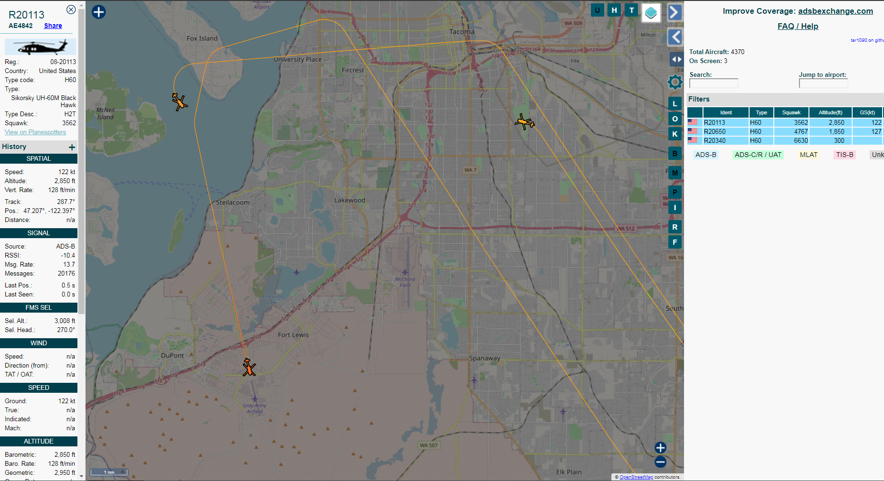The image size is (884, 481).
Task: Toggle the B map option button
Action: (675, 153)
